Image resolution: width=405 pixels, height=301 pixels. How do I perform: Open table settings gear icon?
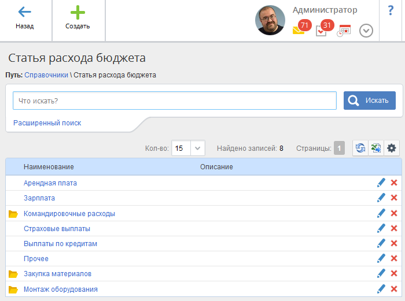coord(392,148)
